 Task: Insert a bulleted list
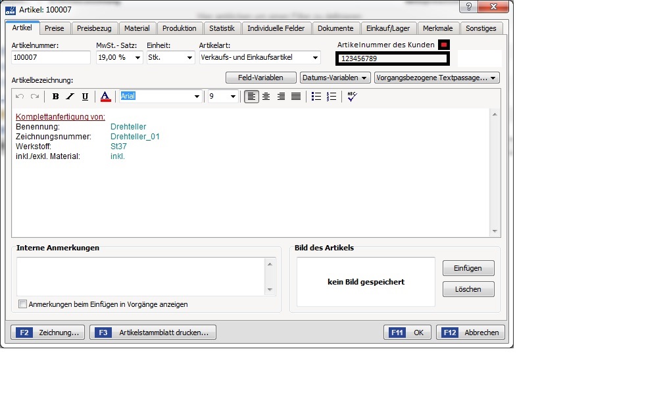click(x=316, y=97)
